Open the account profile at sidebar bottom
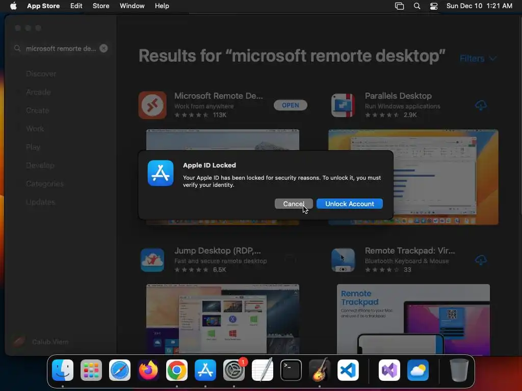This screenshot has height=391, width=522. tap(41, 342)
